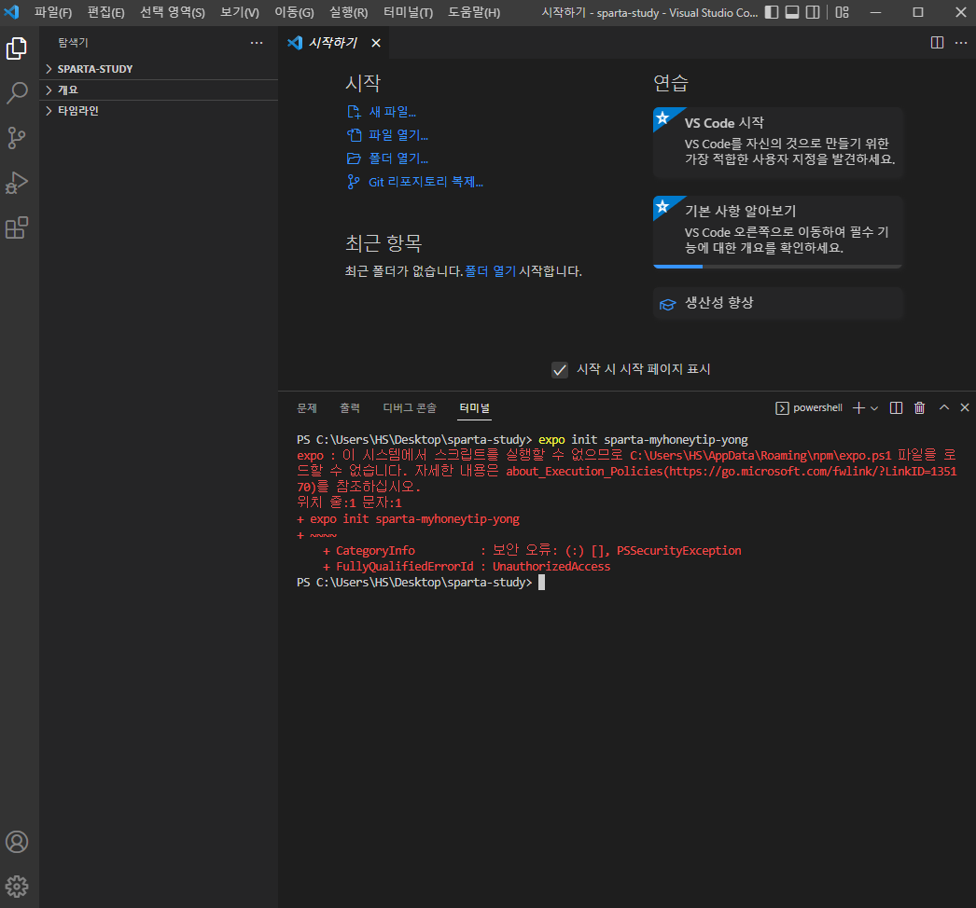Click progress bar under 기본 사항 알아보기
The width and height of the screenshot is (976, 908).
tap(778, 267)
